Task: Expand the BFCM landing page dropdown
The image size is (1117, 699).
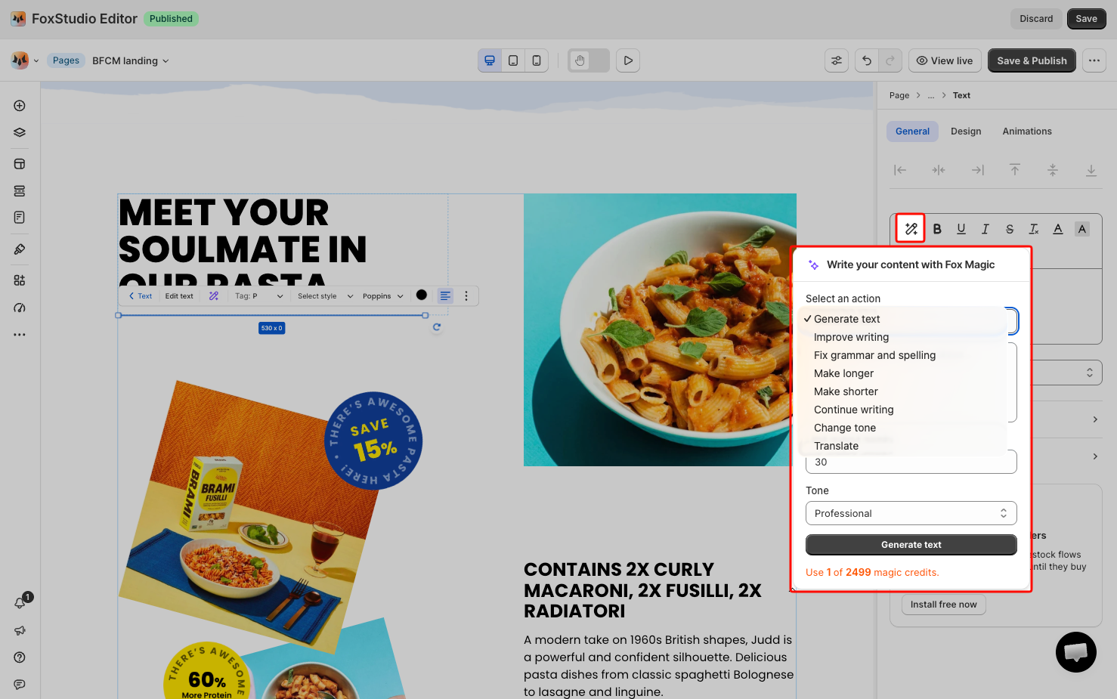Action: click(x=131, y=60)
